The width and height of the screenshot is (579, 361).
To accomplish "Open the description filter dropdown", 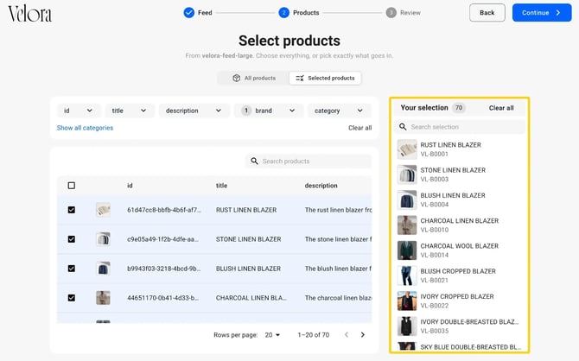I will [194, 111].
